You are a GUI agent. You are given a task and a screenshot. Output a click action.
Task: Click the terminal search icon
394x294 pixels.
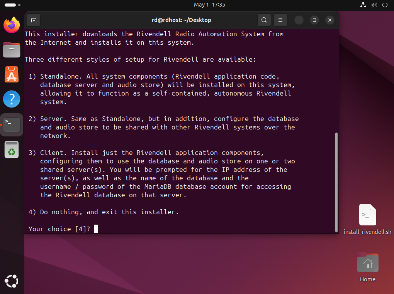pyautogui.click(x=264, y=20)
